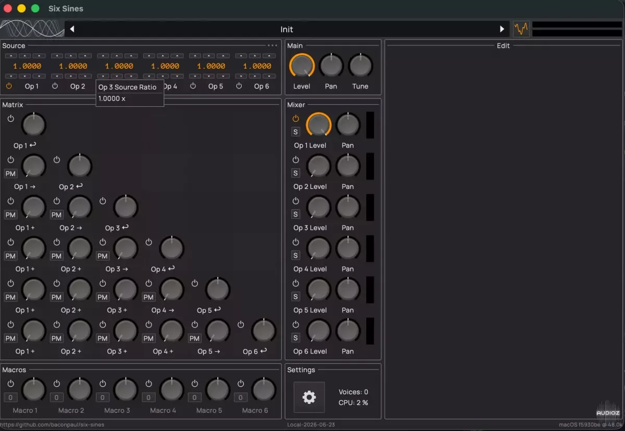Open PM mode selector for Op 2 →

(56, 214)
